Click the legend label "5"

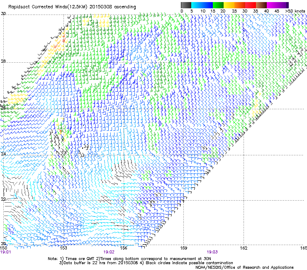pos(192,11)
